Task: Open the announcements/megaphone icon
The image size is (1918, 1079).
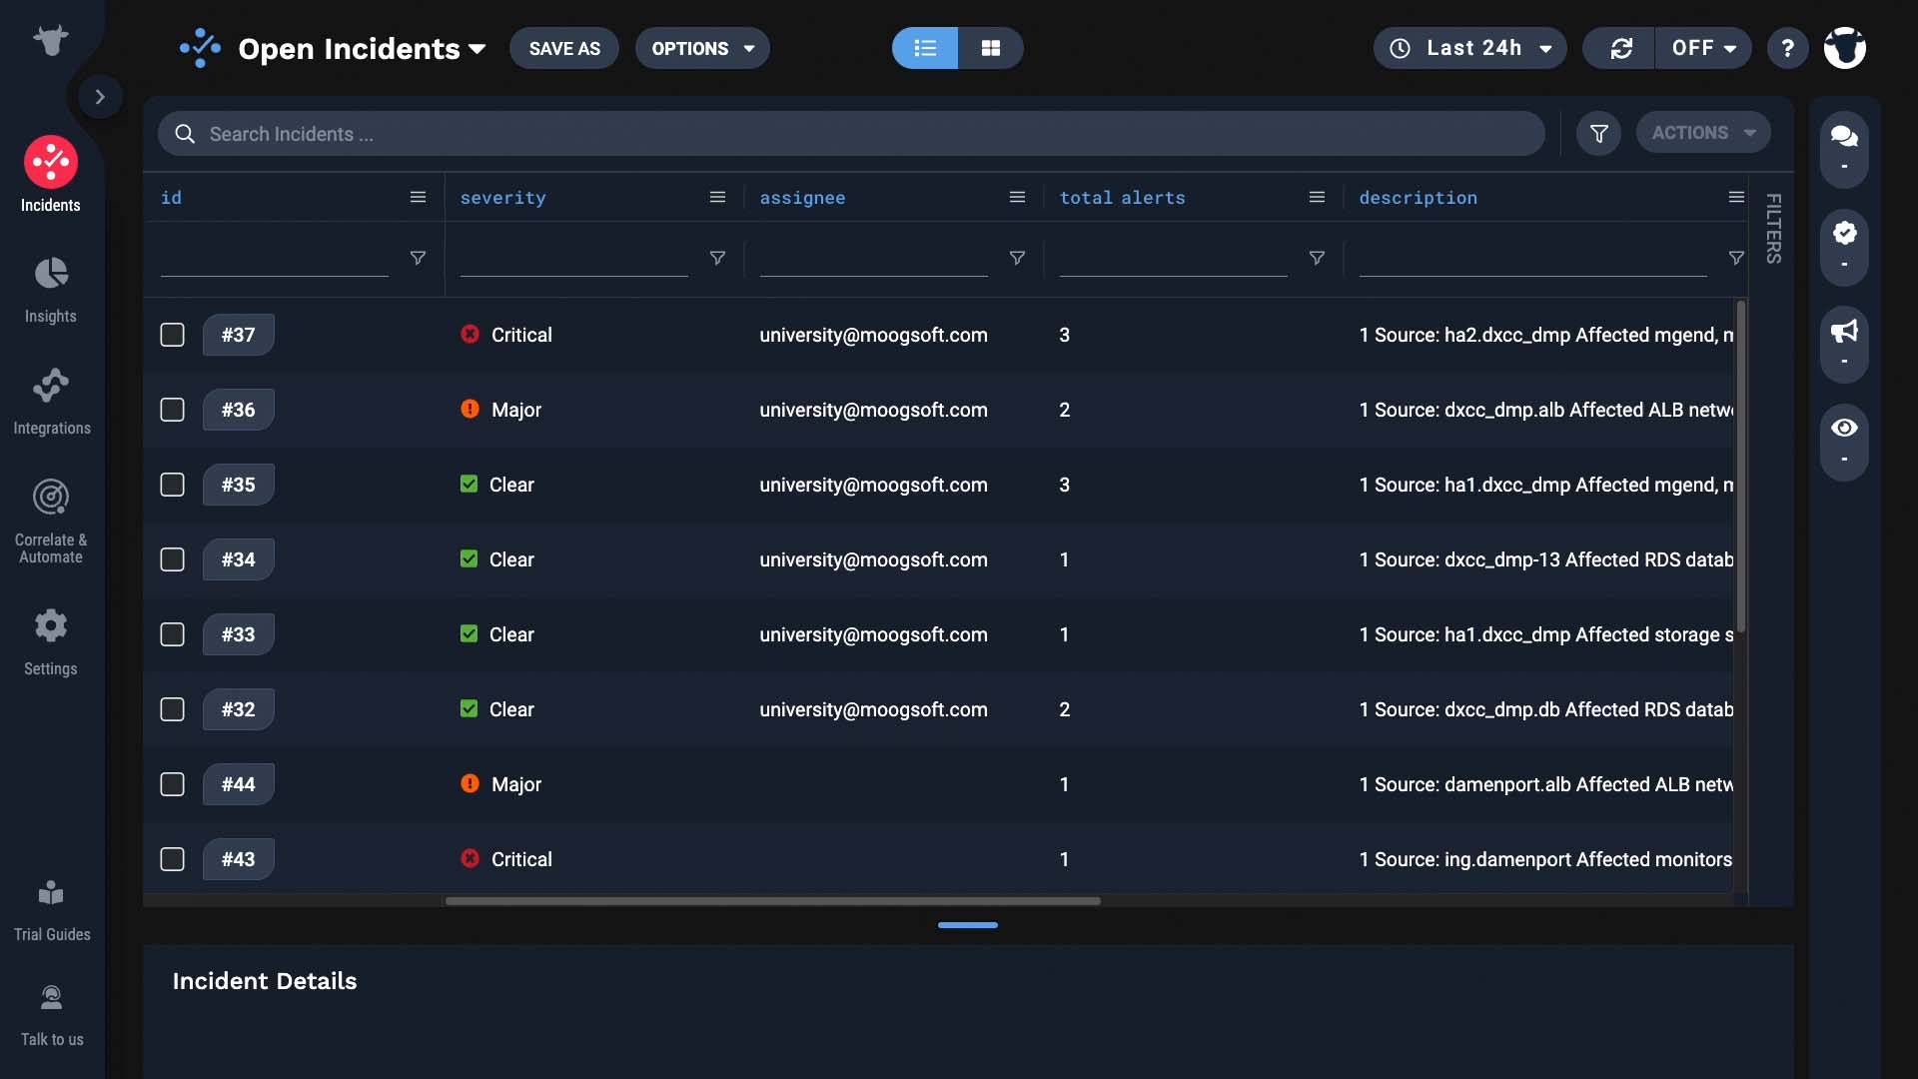Action: click(x=1843, y=334)
